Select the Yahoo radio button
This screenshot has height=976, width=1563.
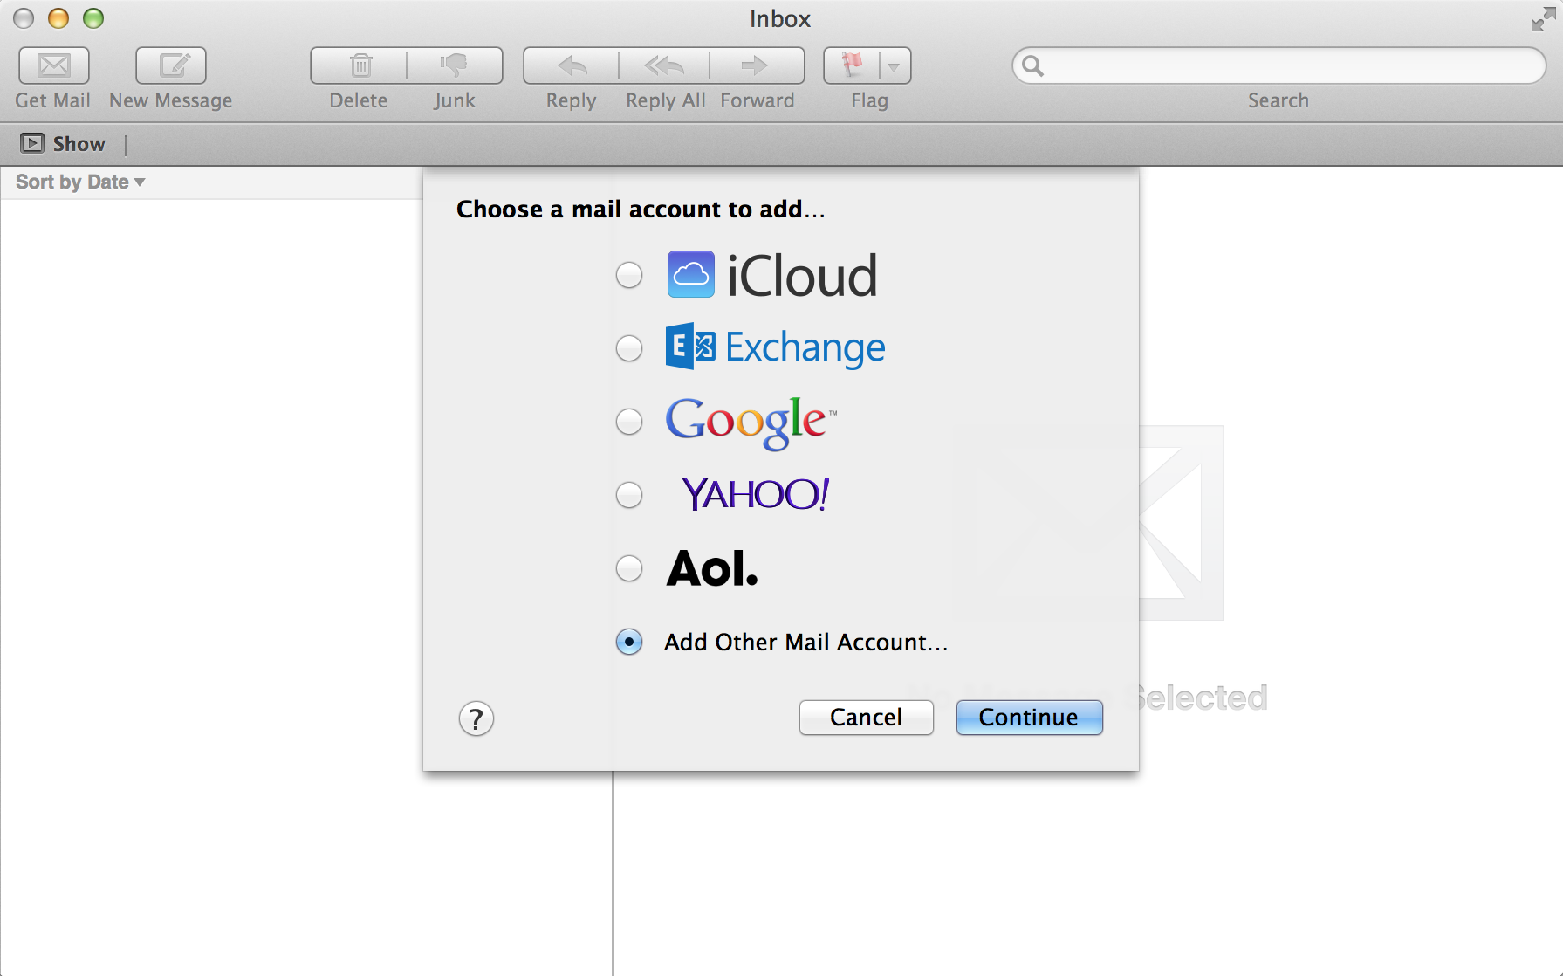[x=629, y=495]
